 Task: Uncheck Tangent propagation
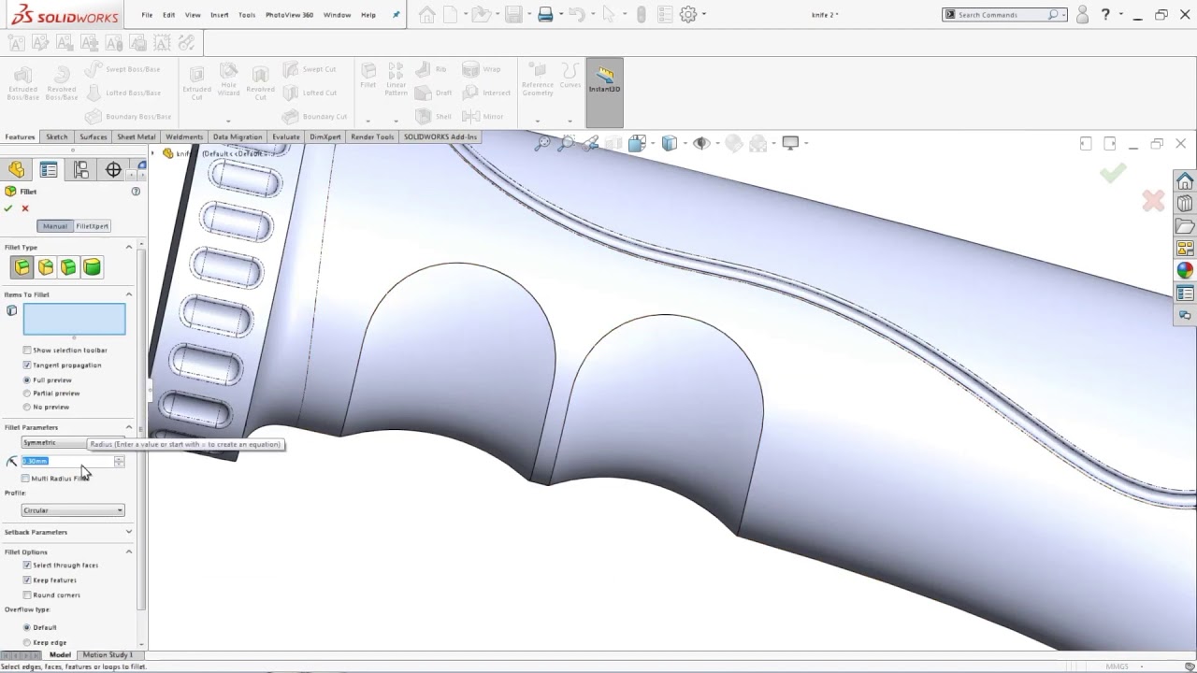(x=27, y=365)
